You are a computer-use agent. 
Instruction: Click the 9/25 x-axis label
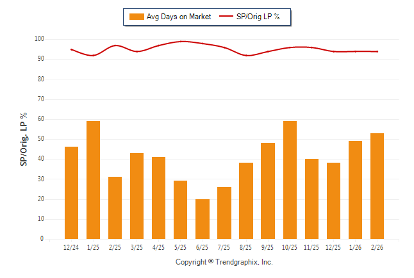pyautogui.click(x=267, y=247)
